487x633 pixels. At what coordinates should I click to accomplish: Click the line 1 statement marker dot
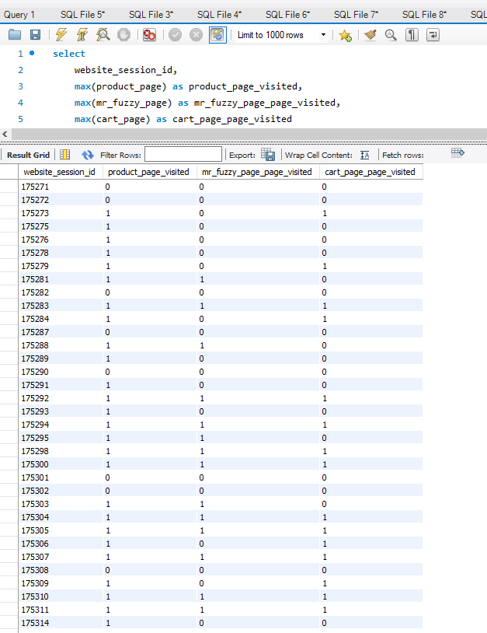click(32, 53)
